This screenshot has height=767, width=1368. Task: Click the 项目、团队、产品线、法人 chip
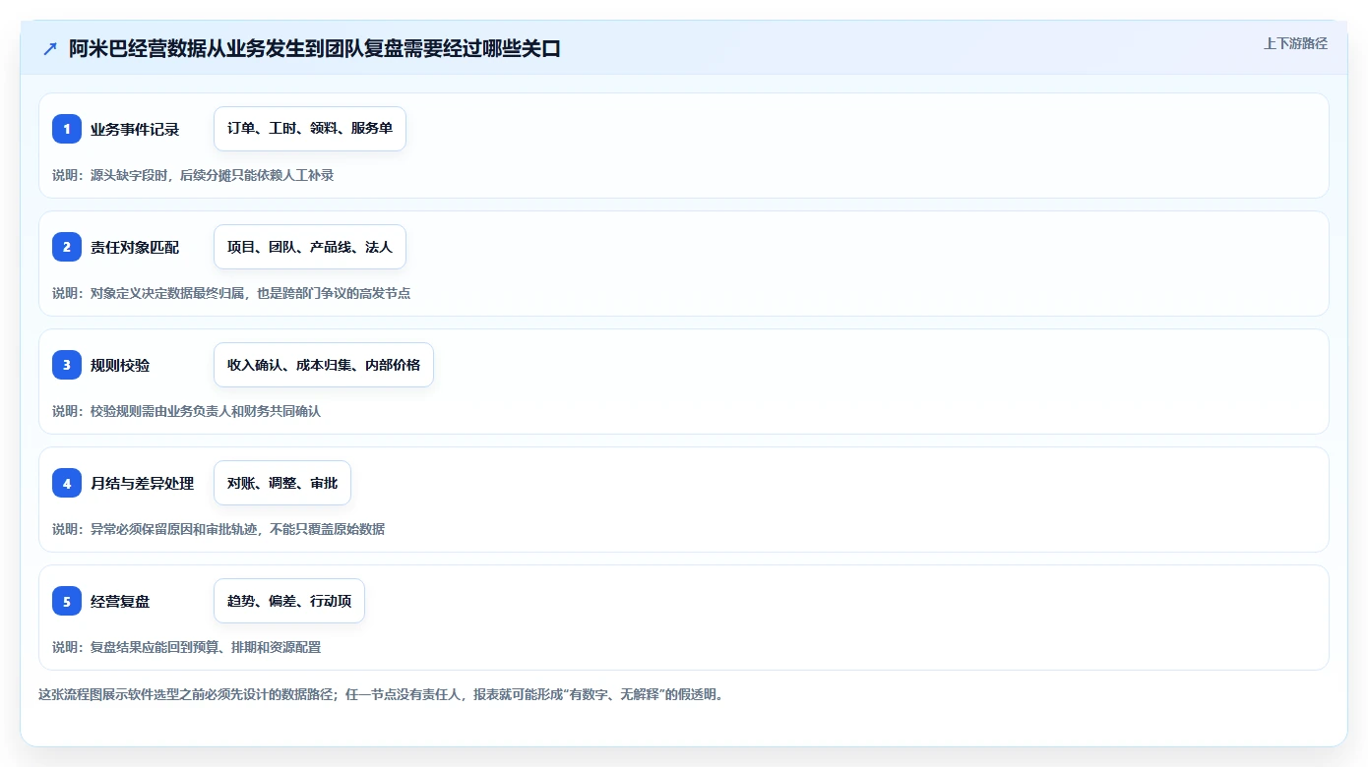(310, 247)
